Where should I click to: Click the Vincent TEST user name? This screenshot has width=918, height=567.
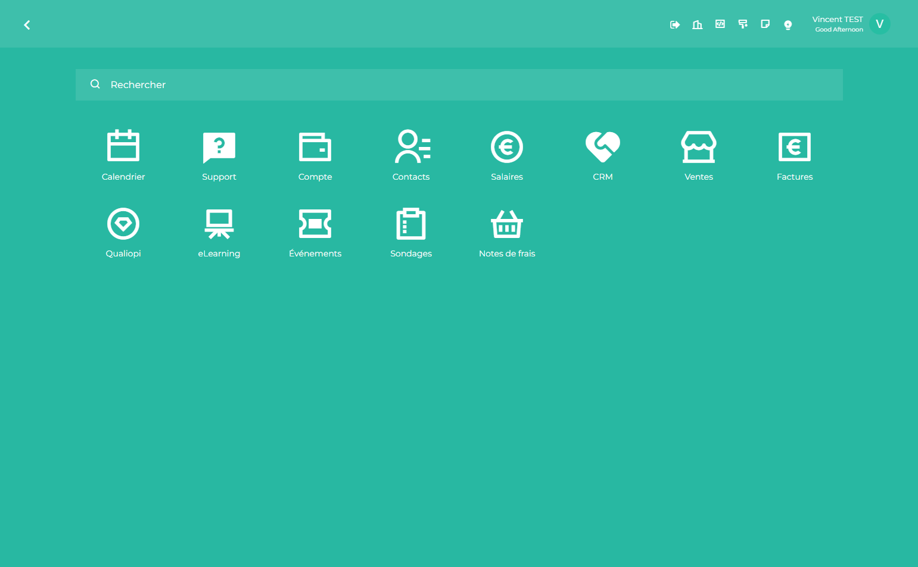pyautogui.click(x=838, y=19)
